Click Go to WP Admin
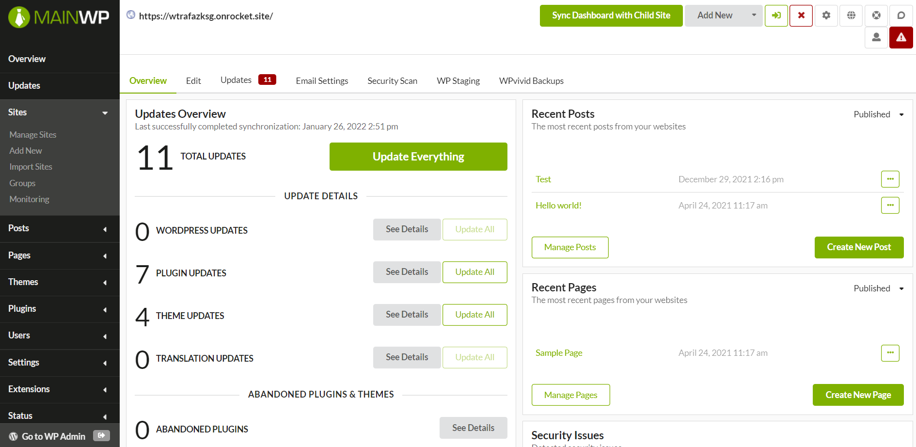Viewport: 916px width, 447px height. (53, 436)
